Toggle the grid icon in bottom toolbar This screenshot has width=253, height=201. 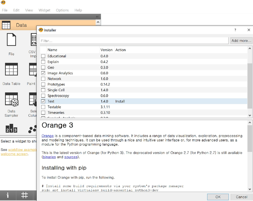pyautogui.click(x=25, y=195)
